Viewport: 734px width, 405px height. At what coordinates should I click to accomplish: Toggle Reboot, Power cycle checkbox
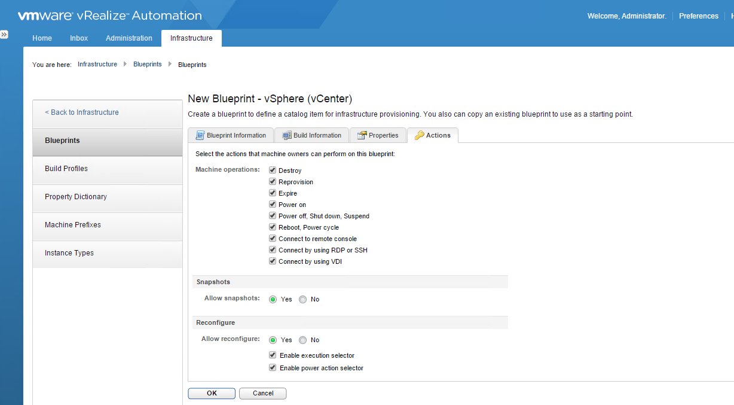tap(273, 227)
